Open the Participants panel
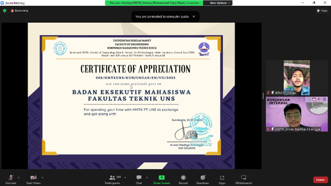331x186 pixels. click(113, 180)
